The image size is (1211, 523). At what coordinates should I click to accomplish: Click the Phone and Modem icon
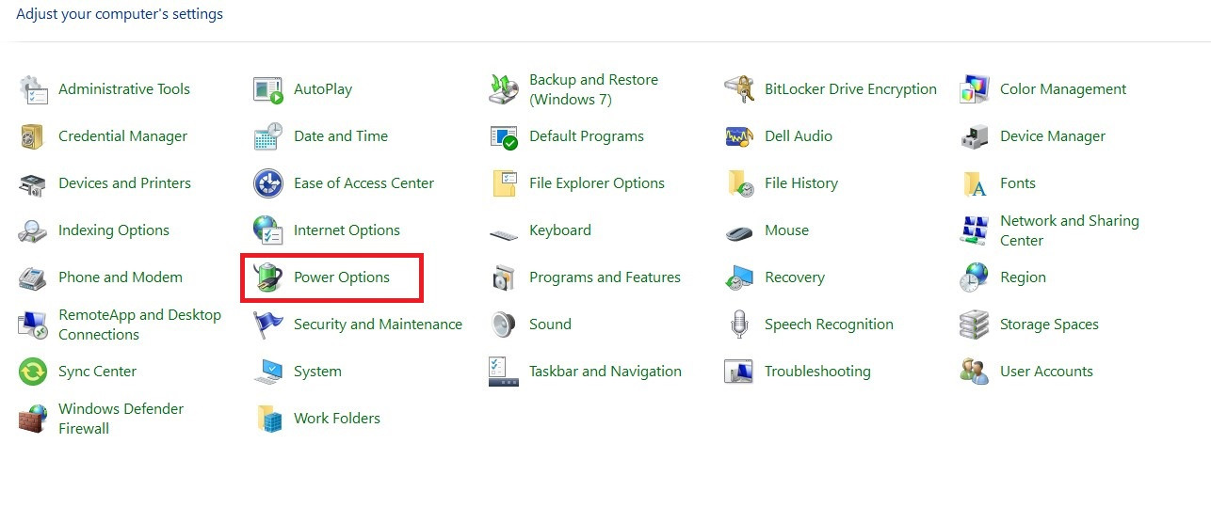[x=33, y=277]
